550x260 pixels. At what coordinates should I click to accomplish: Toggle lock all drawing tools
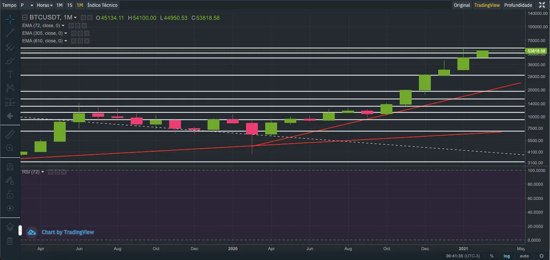point(10,194)
